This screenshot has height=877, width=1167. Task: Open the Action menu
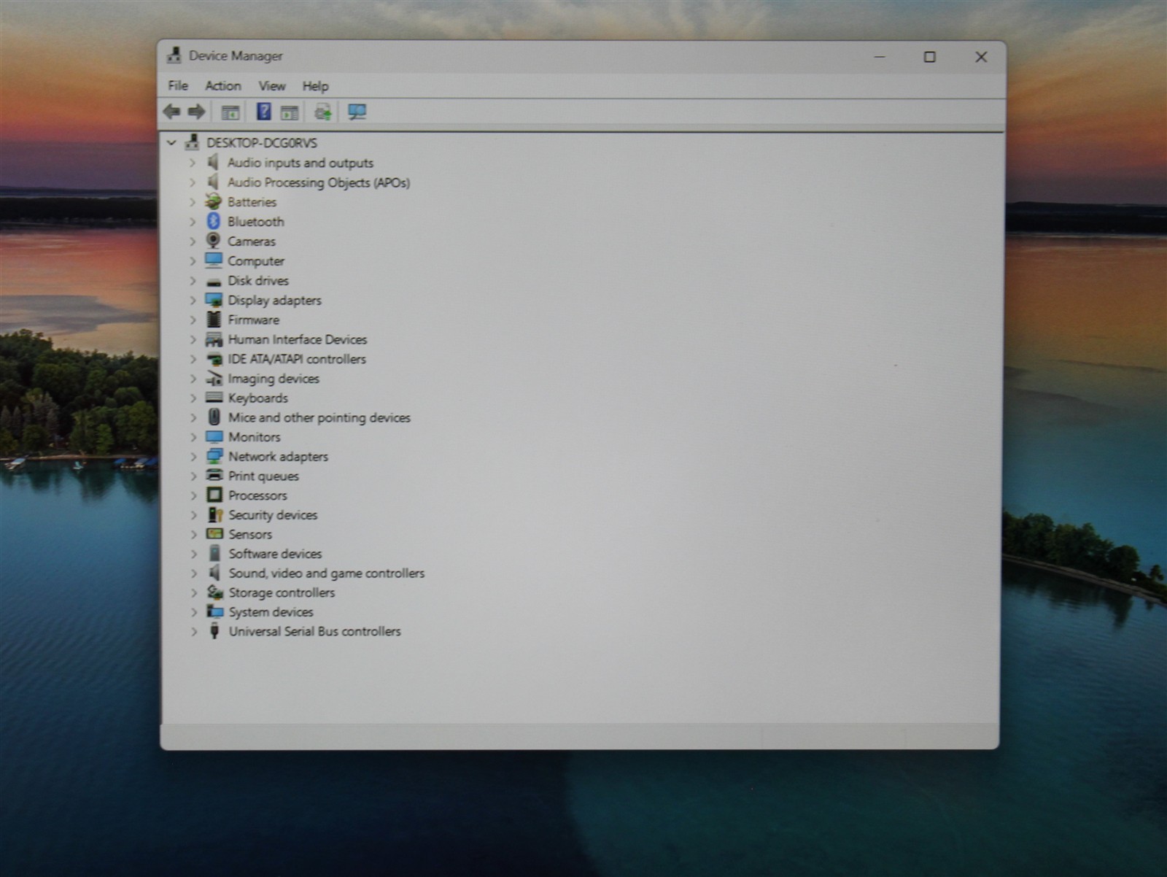(223, 85)
